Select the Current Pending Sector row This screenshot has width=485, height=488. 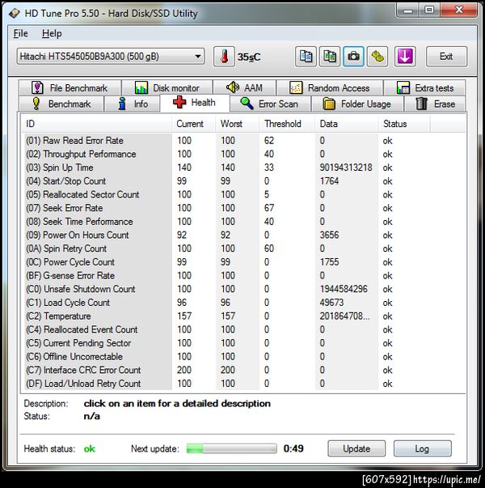coord(243,343)
